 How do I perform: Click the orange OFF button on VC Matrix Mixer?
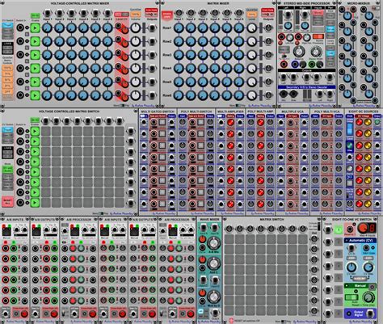pyautogui.click(x=7, y=91)
